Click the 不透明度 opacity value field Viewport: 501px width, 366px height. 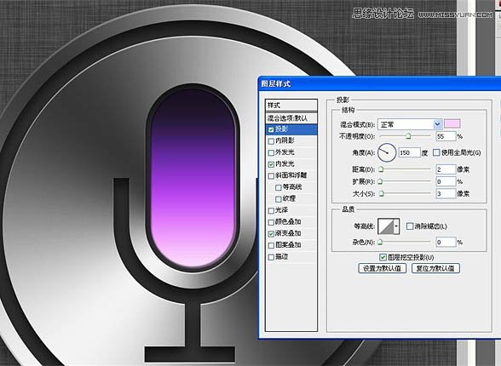tap(446, 136)
